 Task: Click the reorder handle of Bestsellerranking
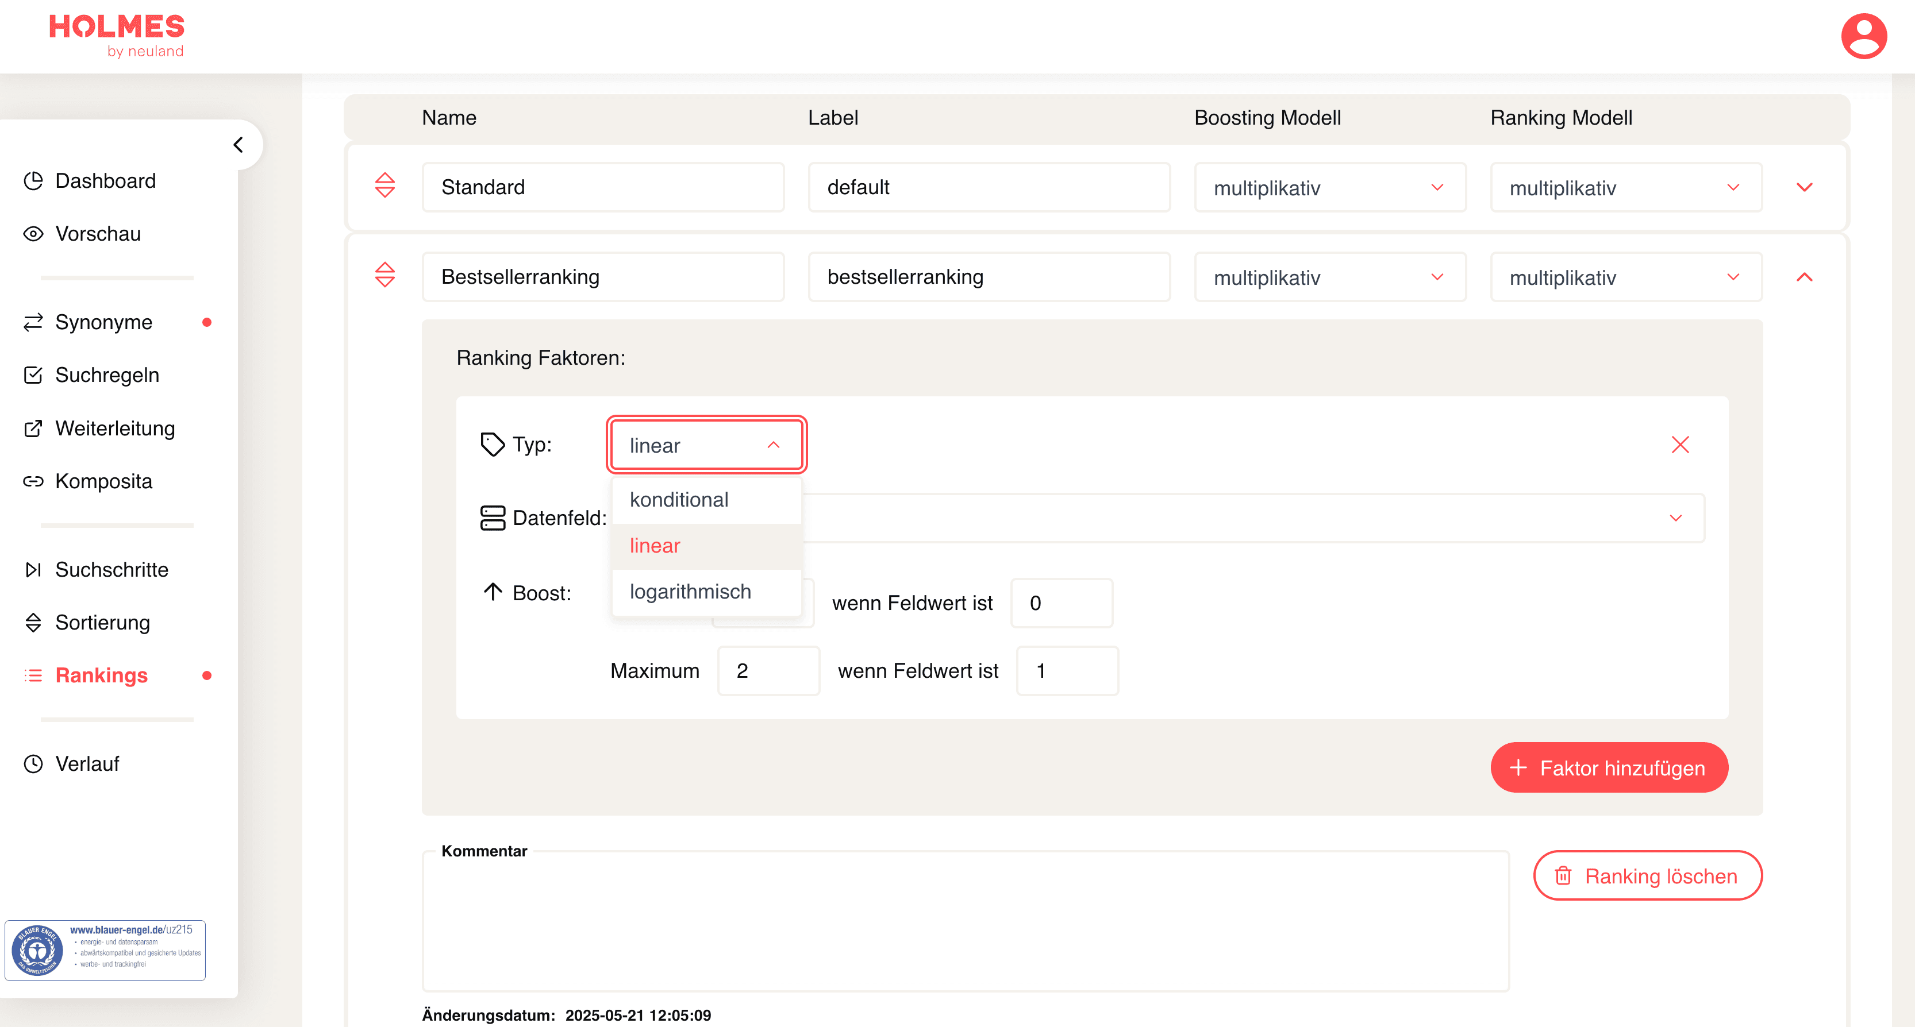(x=384, y=275)
